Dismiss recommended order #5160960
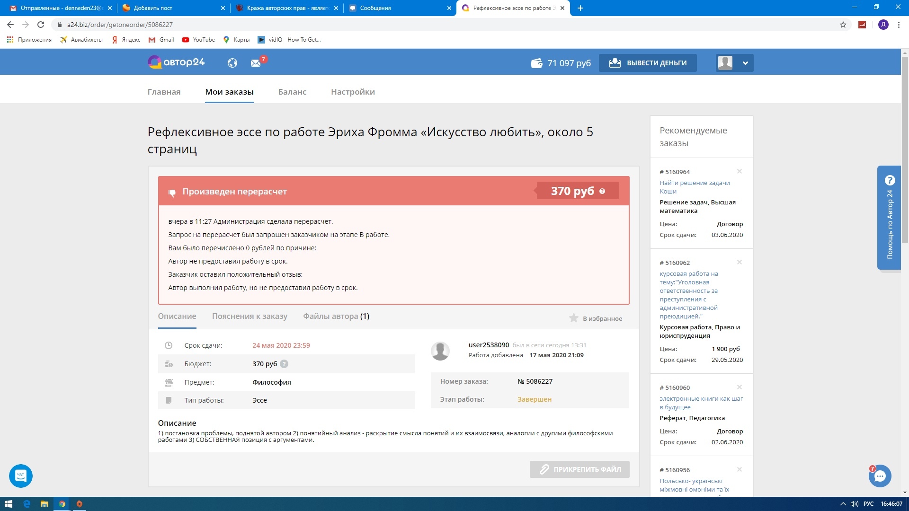The image size is (909, 511). coord(740,387)
